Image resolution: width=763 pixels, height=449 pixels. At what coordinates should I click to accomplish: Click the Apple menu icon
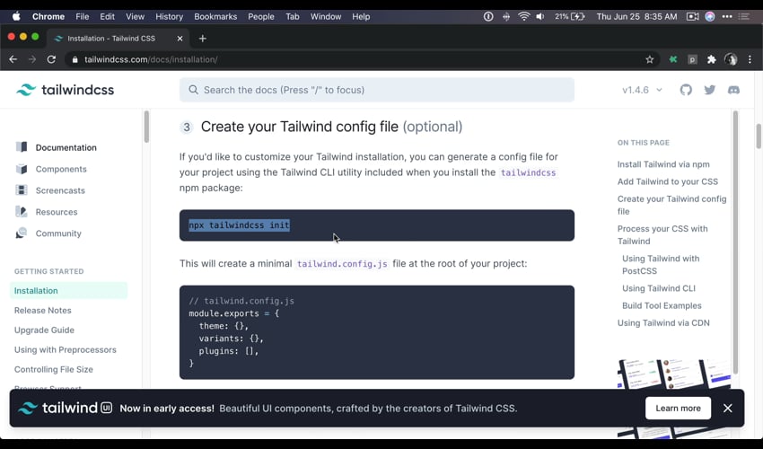(x=16, y=16)
